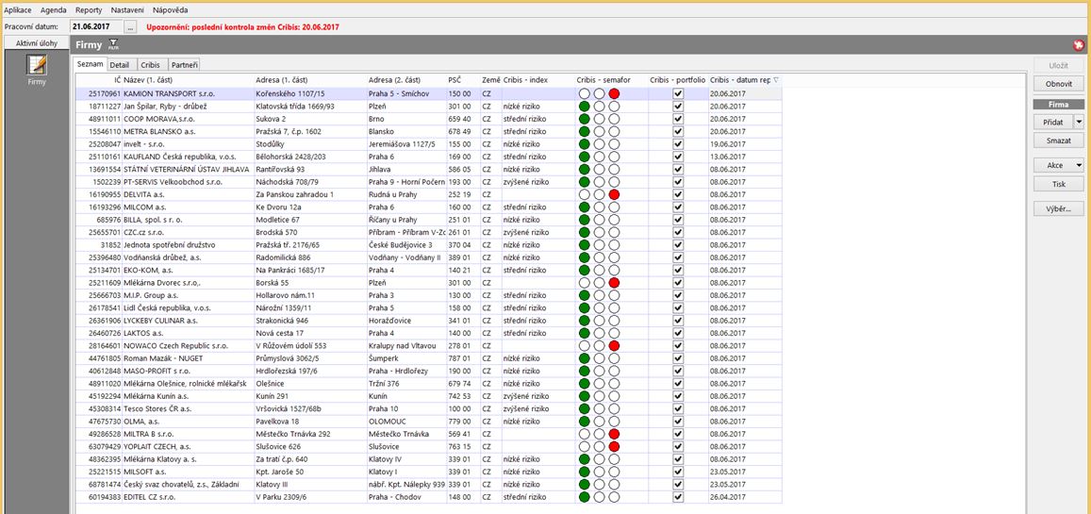
Task: Open the Agenda menu
Action: tap(54, 10)
